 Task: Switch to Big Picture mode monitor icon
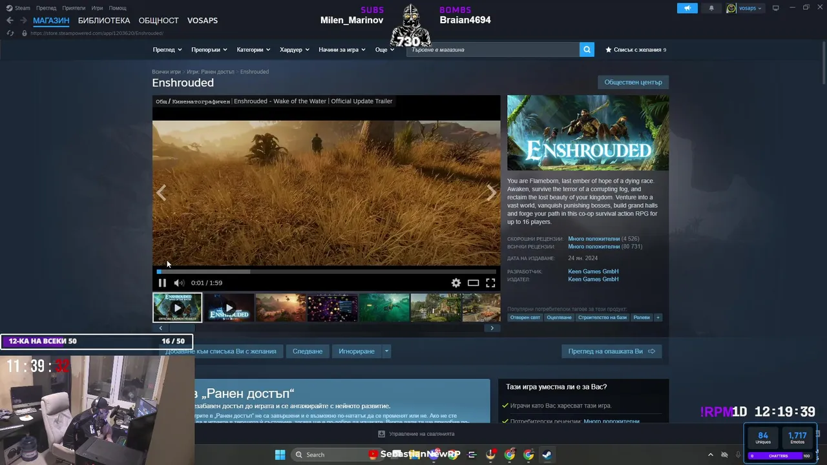click(x=776, y=8)
